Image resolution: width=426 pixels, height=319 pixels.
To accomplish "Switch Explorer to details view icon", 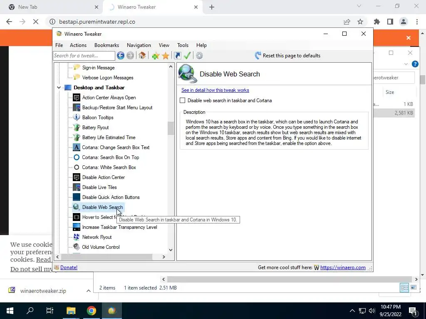I will point(404,287).
